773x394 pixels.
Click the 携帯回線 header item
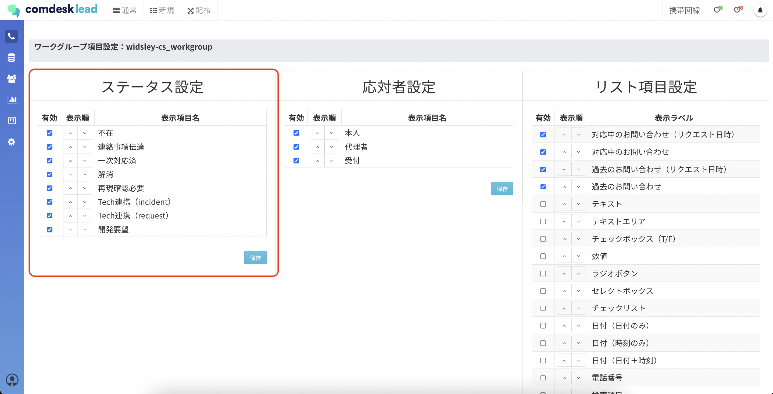tap(684, 10)
